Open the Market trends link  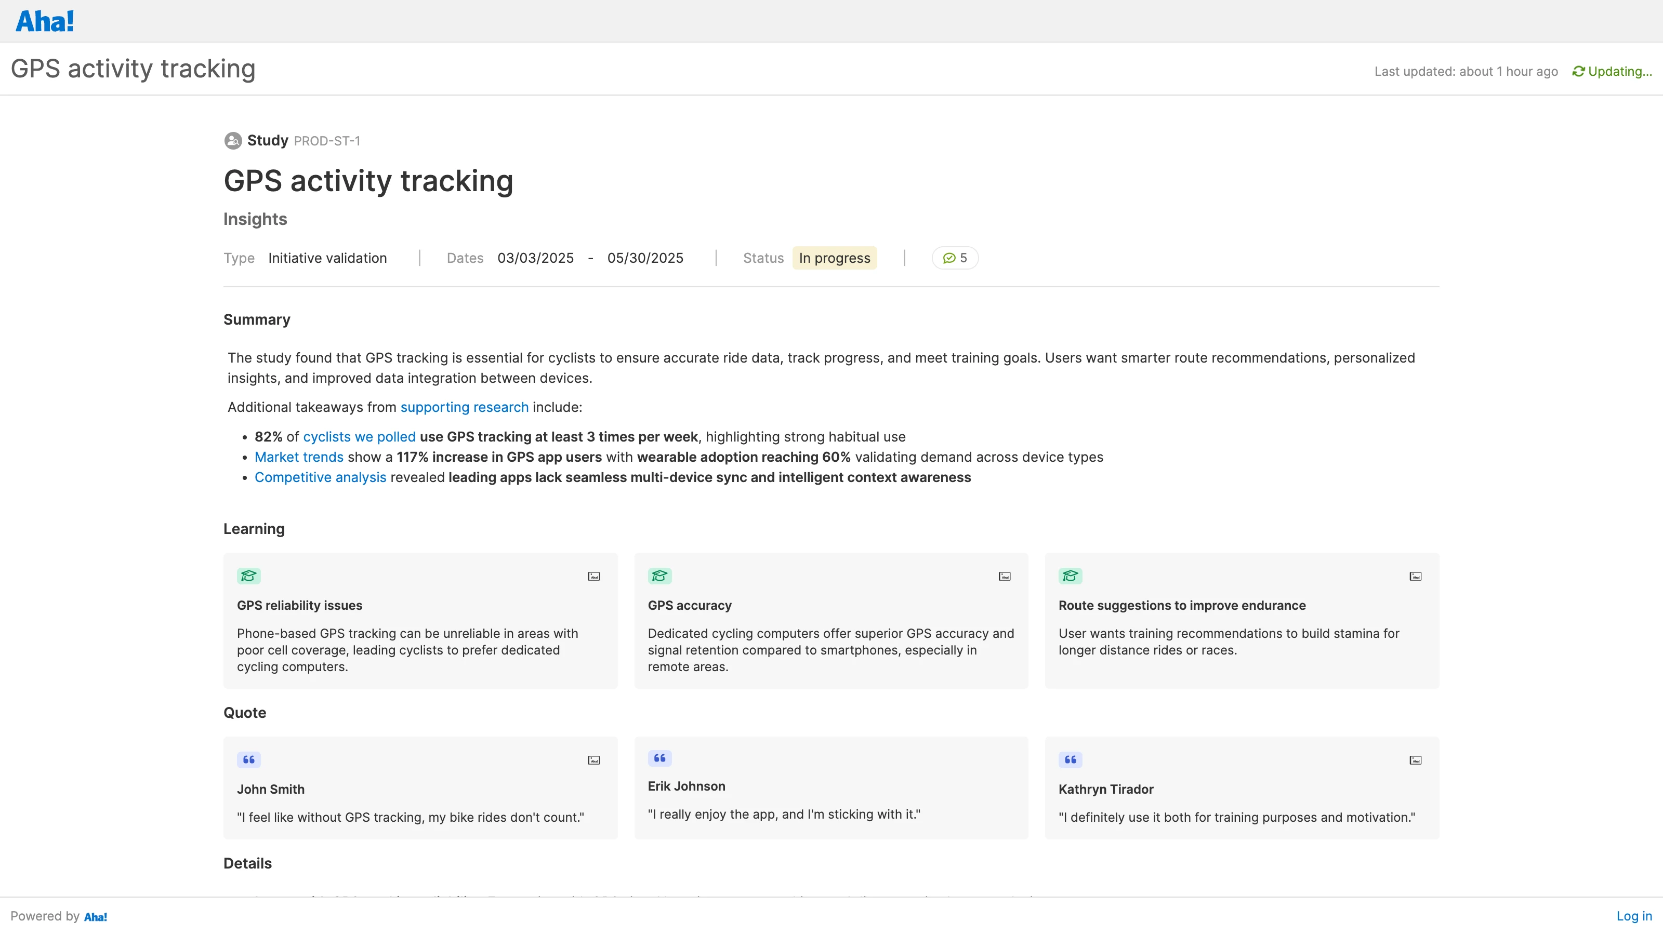point(298,457)
